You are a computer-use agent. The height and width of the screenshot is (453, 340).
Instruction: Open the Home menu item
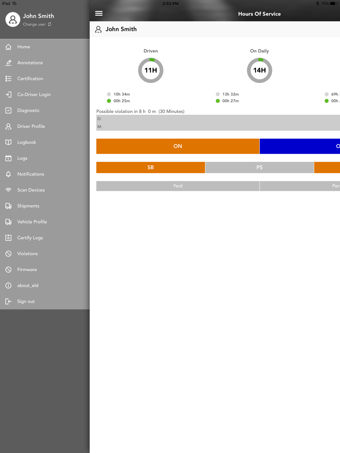coord(45,47)
